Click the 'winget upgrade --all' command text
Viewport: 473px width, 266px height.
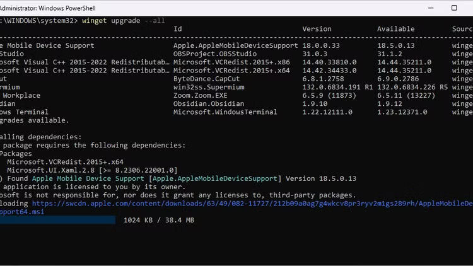coord(124,21)
